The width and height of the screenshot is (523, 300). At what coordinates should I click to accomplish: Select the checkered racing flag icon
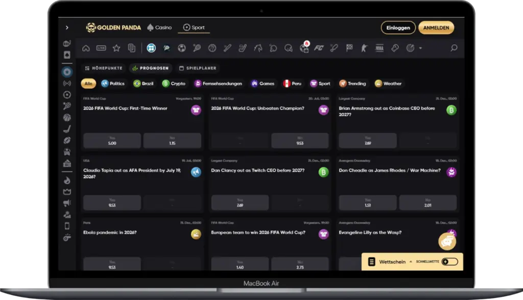click(x=349, y=48)
